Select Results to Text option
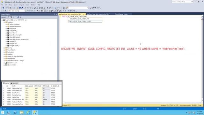Viewport: 204px width, 115px height. coord(55,11)
